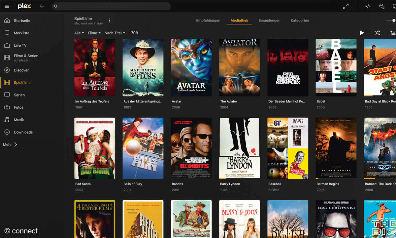Open the Barry Lyndon poster
Image resolution: width=396 pixels, height=238 pixels.
(x=240, y=148)
